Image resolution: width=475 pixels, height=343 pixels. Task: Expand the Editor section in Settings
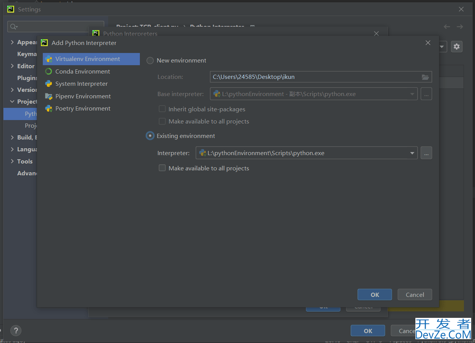12,66
